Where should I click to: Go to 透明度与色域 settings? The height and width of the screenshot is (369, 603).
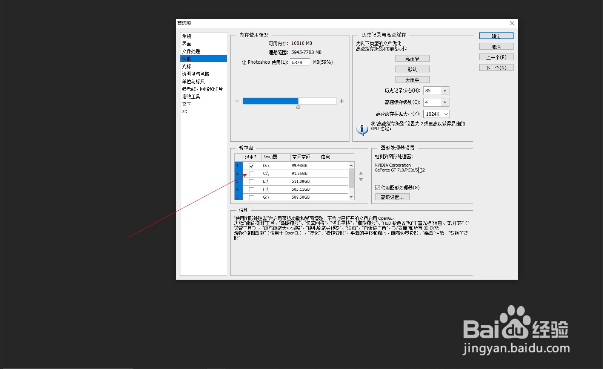[195, 74]
